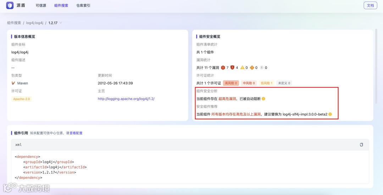Open log4j:log4j breadcrumb link
This screenshot has width=383, height=195.
click(x=35, y=23)
